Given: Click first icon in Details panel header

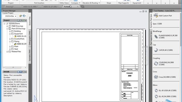Looking at the screenshot, I should point(18,72).
